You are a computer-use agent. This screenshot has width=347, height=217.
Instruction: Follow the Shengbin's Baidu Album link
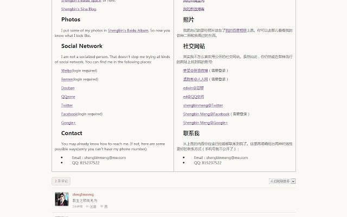(x=128, y=30)
